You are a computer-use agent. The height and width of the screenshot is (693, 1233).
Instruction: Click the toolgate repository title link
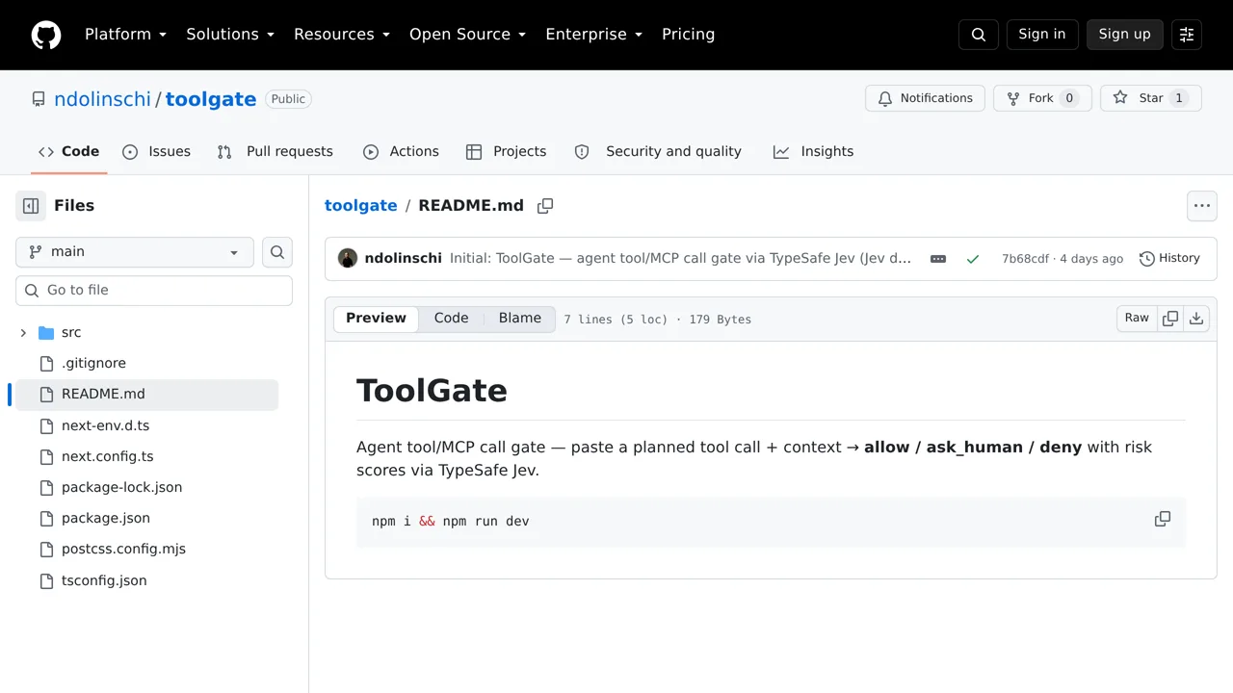[211, 99]
